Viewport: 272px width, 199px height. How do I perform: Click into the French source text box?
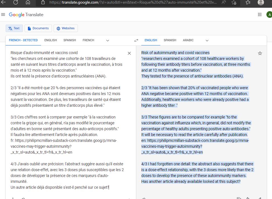(68, 120)
